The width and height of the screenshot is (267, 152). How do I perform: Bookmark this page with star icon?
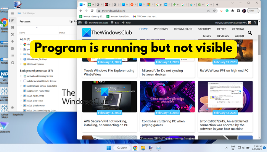tap(214, 11)
